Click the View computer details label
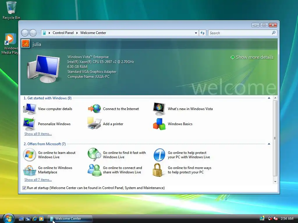The image size is (298, 223). click(55, 109)
